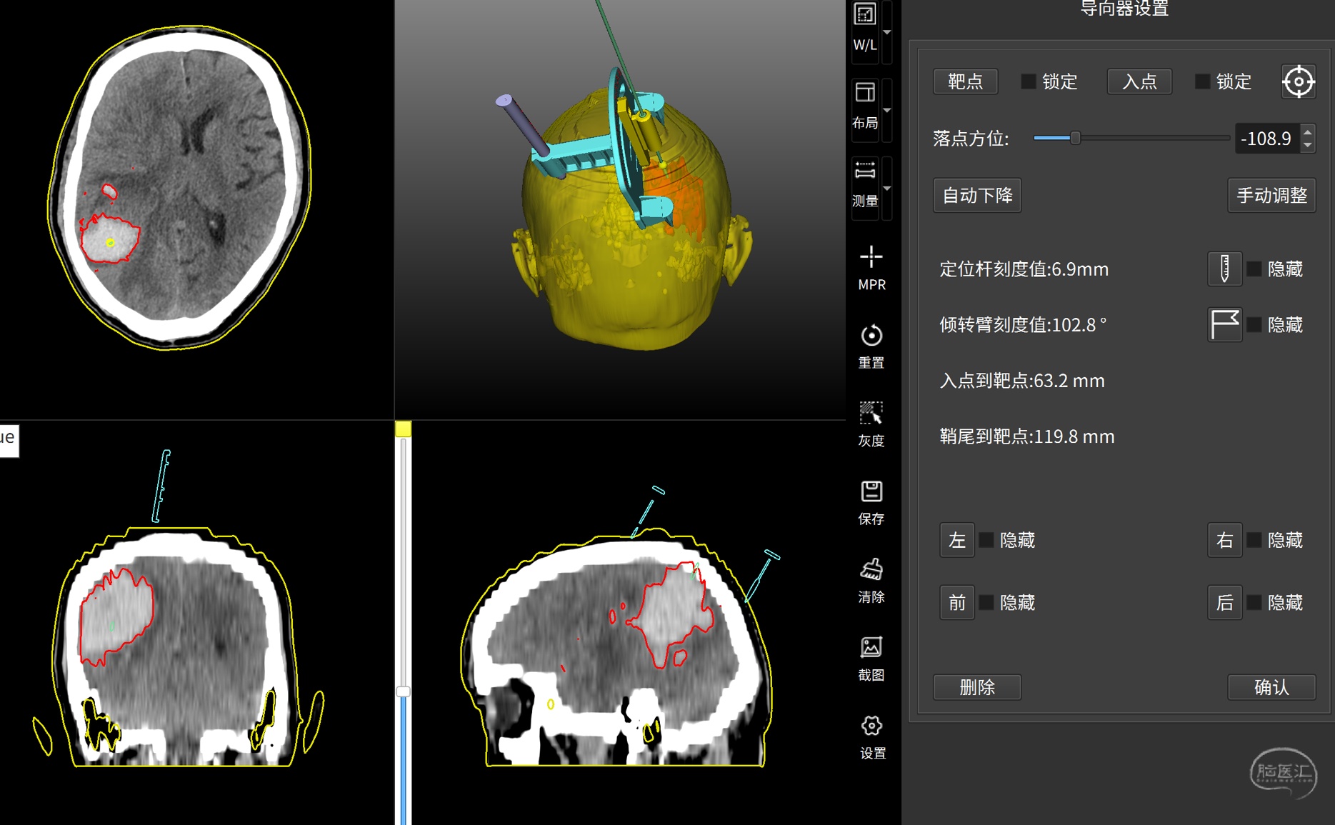The width and height of the screenshot is (1335, 825).
Task: Click the 重置 reset icon
Action: [x=871, y=346]
